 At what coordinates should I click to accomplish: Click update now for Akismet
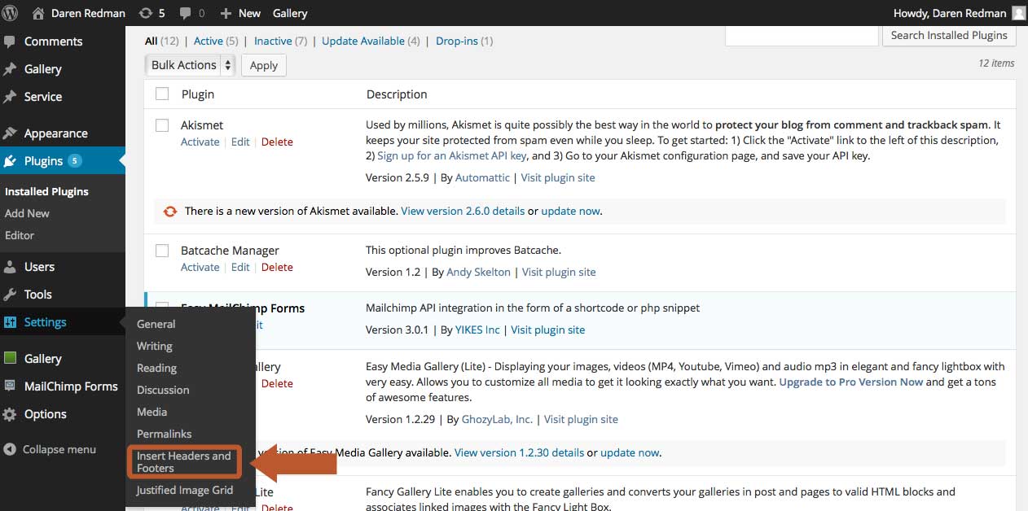point(570,211)
